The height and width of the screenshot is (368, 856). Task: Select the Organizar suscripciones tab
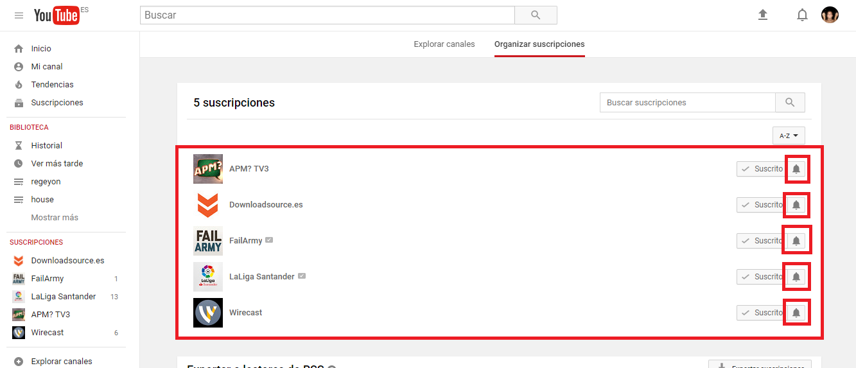539,44
